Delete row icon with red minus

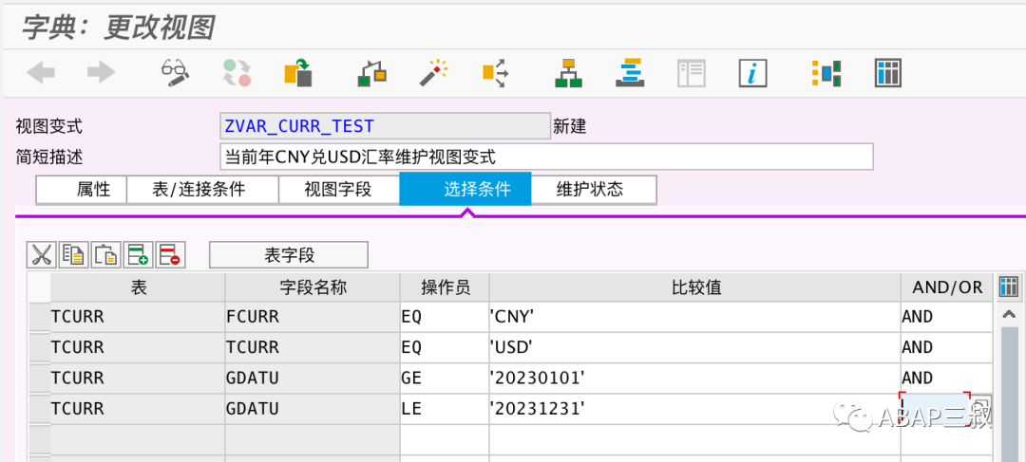tap(170, 255)
